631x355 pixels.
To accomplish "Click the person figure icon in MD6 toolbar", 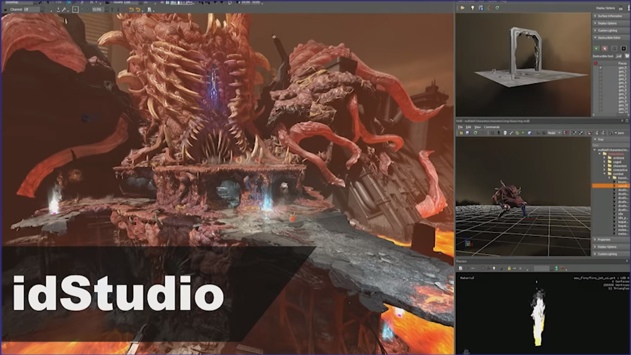I will tap(498, 133).
